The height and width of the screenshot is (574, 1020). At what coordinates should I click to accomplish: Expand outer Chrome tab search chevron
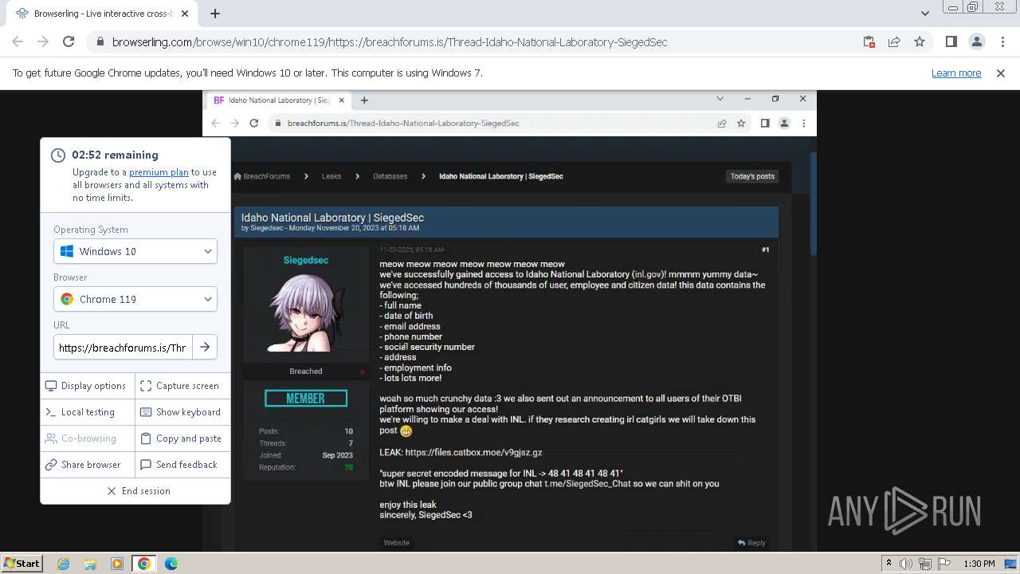click(x=924, y=14)
